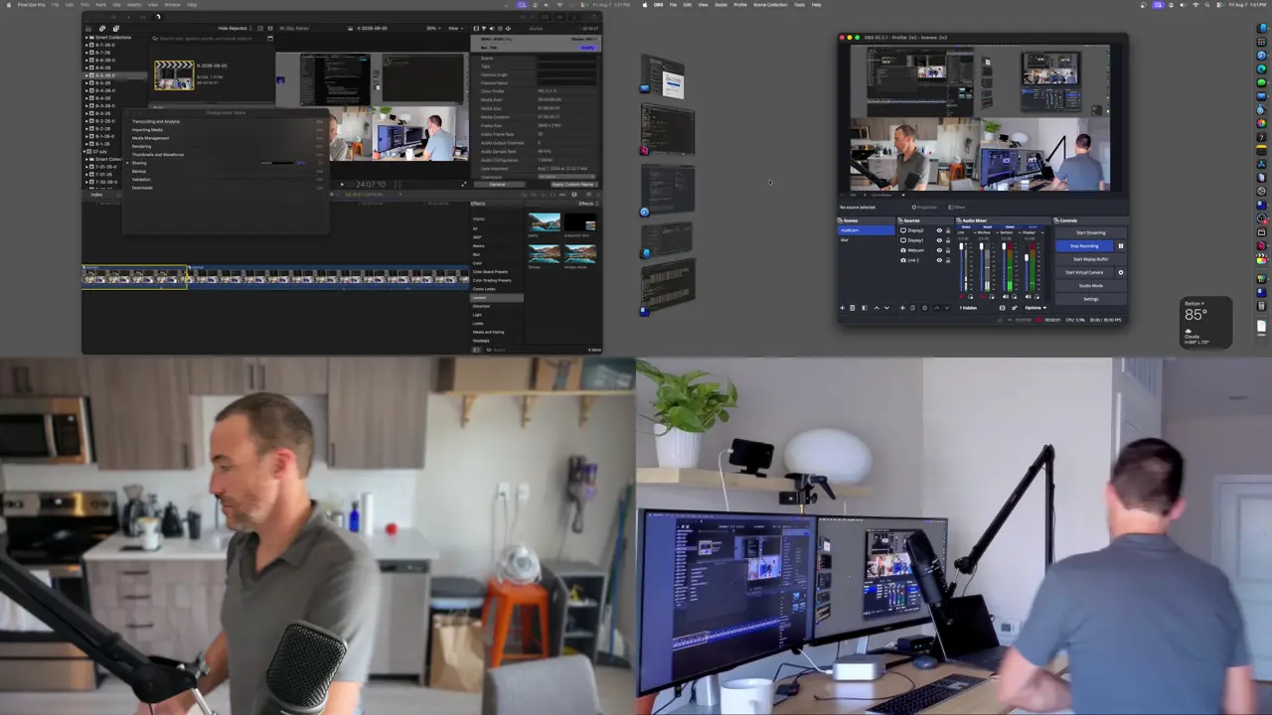
Task: Open scene filters icon in Scenes dock
Action: point(865,308)
